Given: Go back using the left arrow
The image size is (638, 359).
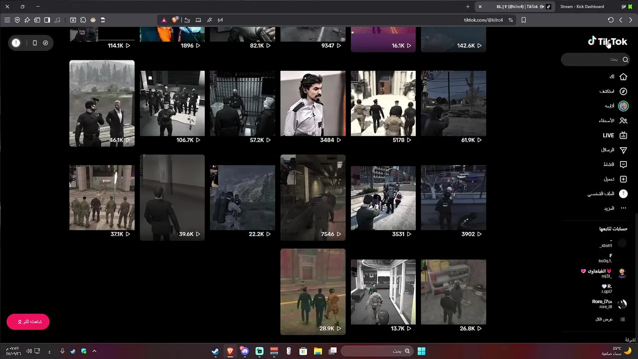Looking at the screenshot, I should point(621,20).
